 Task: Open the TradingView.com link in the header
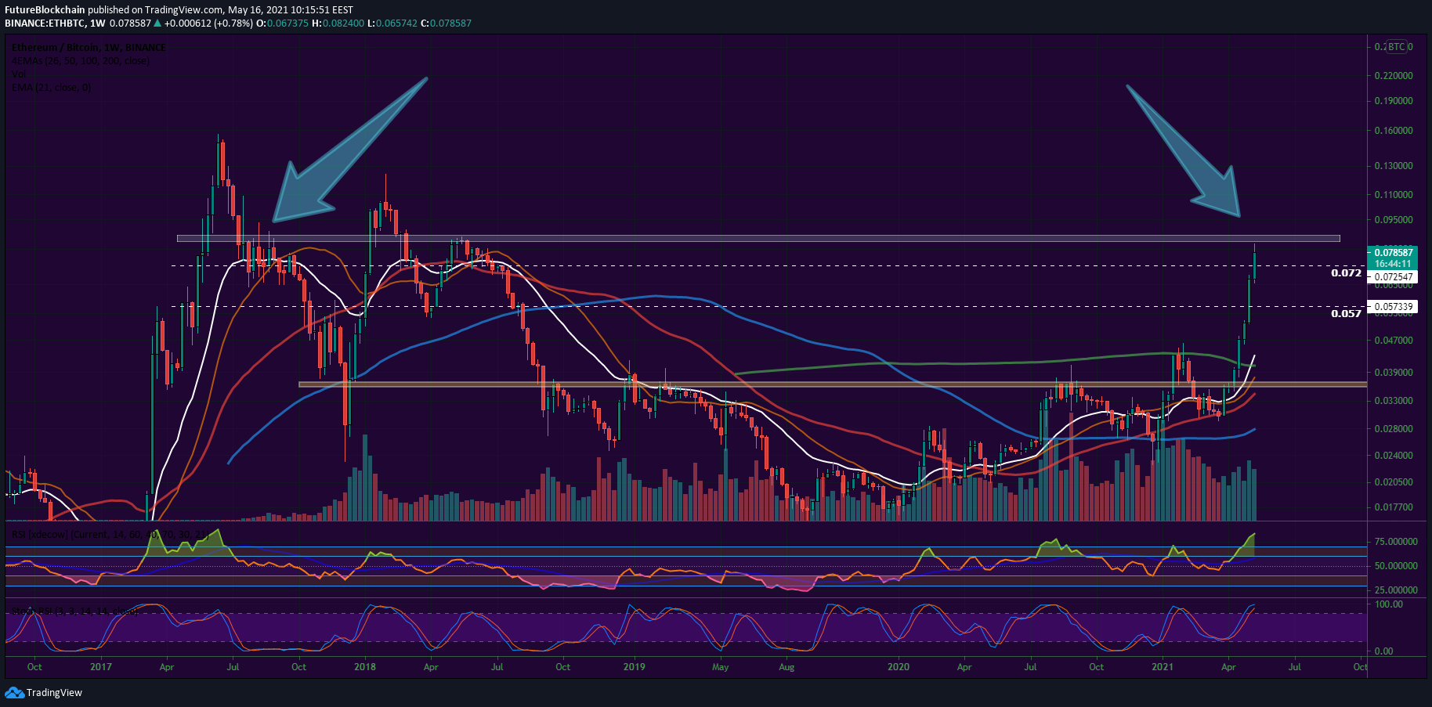coord(183,10)
